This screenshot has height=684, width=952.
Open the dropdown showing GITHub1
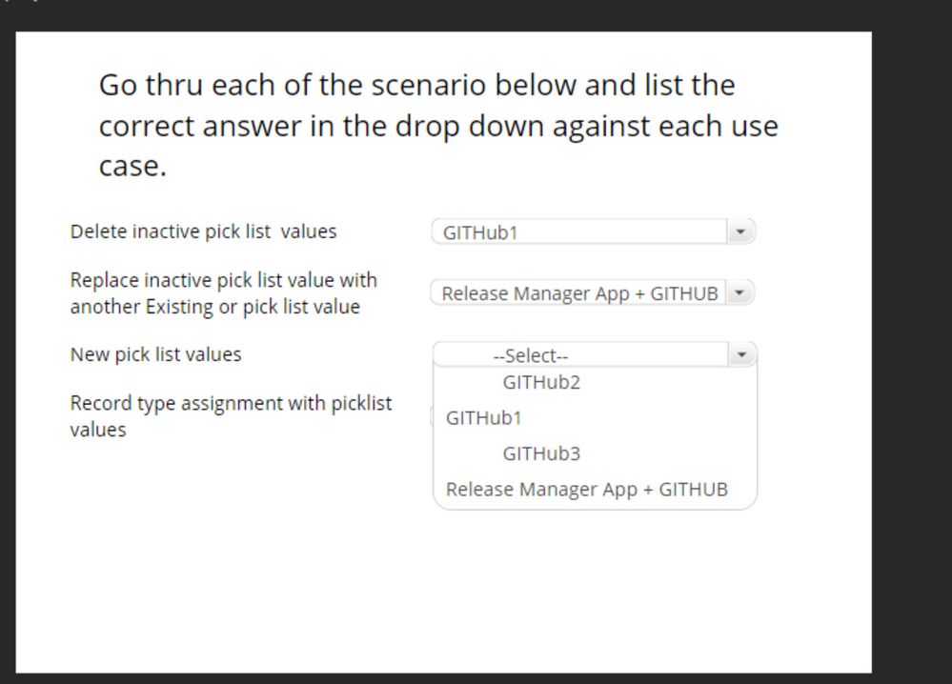coord(579,232)
